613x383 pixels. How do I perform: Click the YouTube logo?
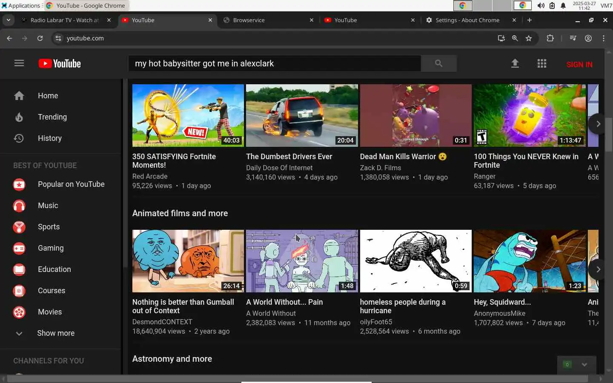pyautogui.click(x=60, y=63)
